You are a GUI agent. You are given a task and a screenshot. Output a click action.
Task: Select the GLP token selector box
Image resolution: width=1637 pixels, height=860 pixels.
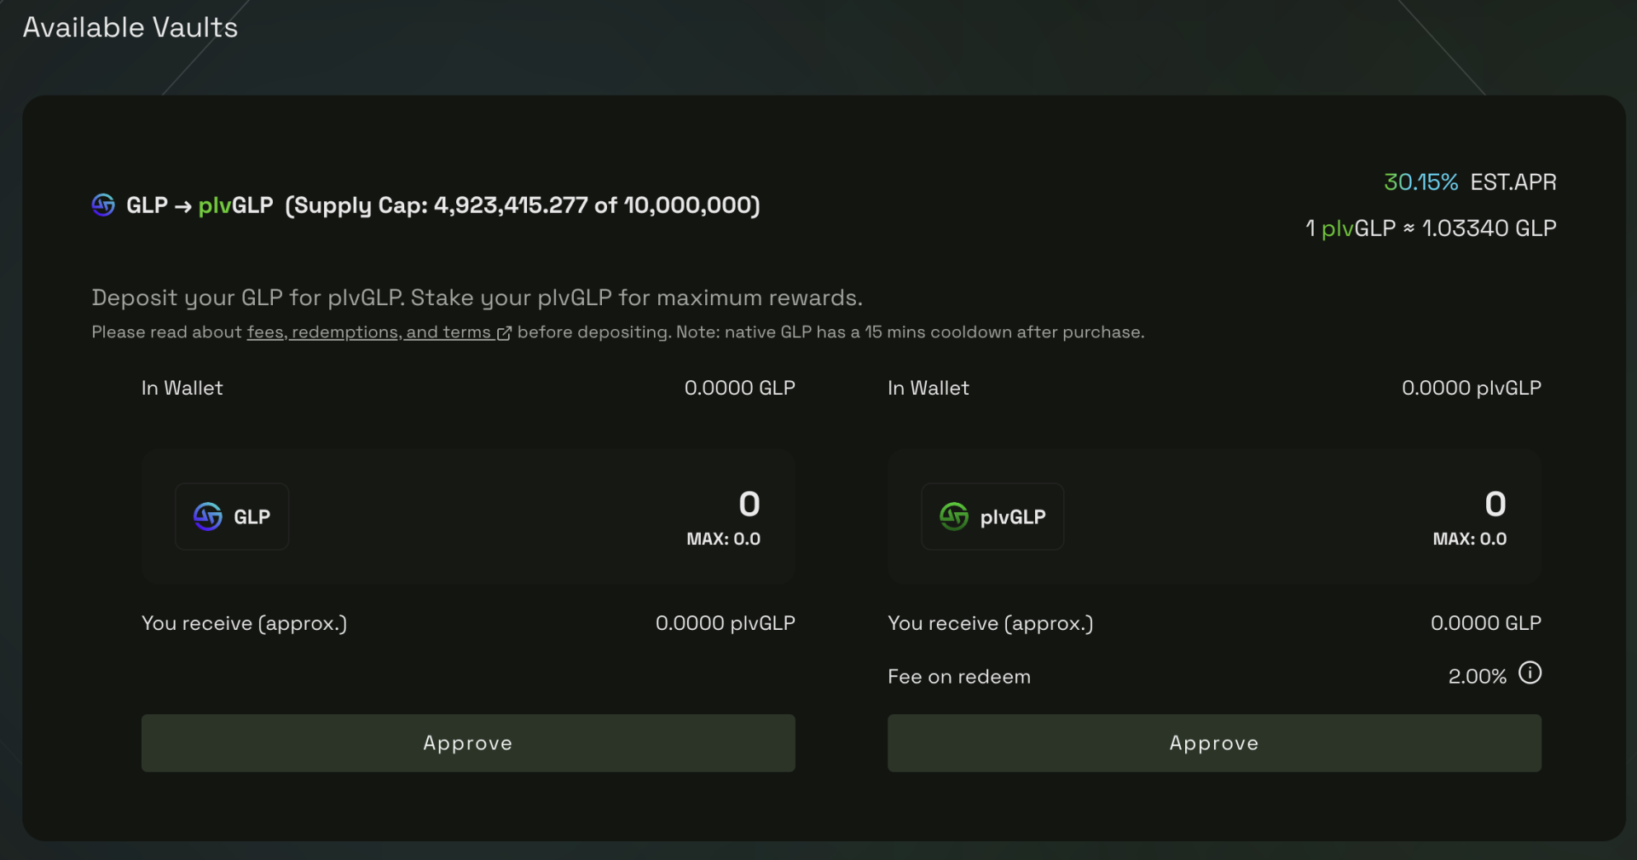pyautogui.click(x=232, y=517)
